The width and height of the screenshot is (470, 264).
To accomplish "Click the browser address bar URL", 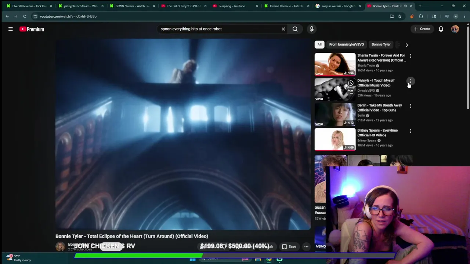I will (68, 16).
